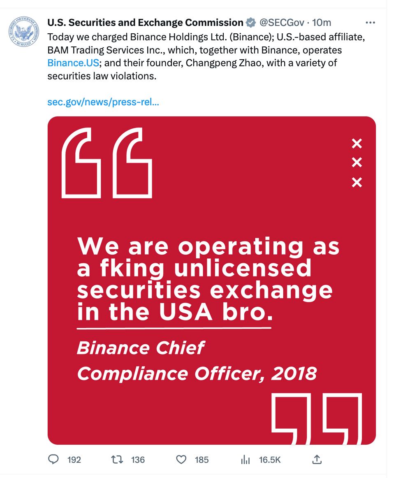Click the 185 likes count

pyautogui.click(x=201, y=460)
